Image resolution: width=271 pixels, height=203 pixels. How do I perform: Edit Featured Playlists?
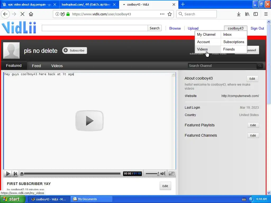tap(253, 125)
